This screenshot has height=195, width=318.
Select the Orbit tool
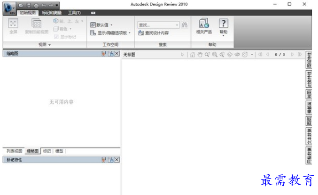230,55
